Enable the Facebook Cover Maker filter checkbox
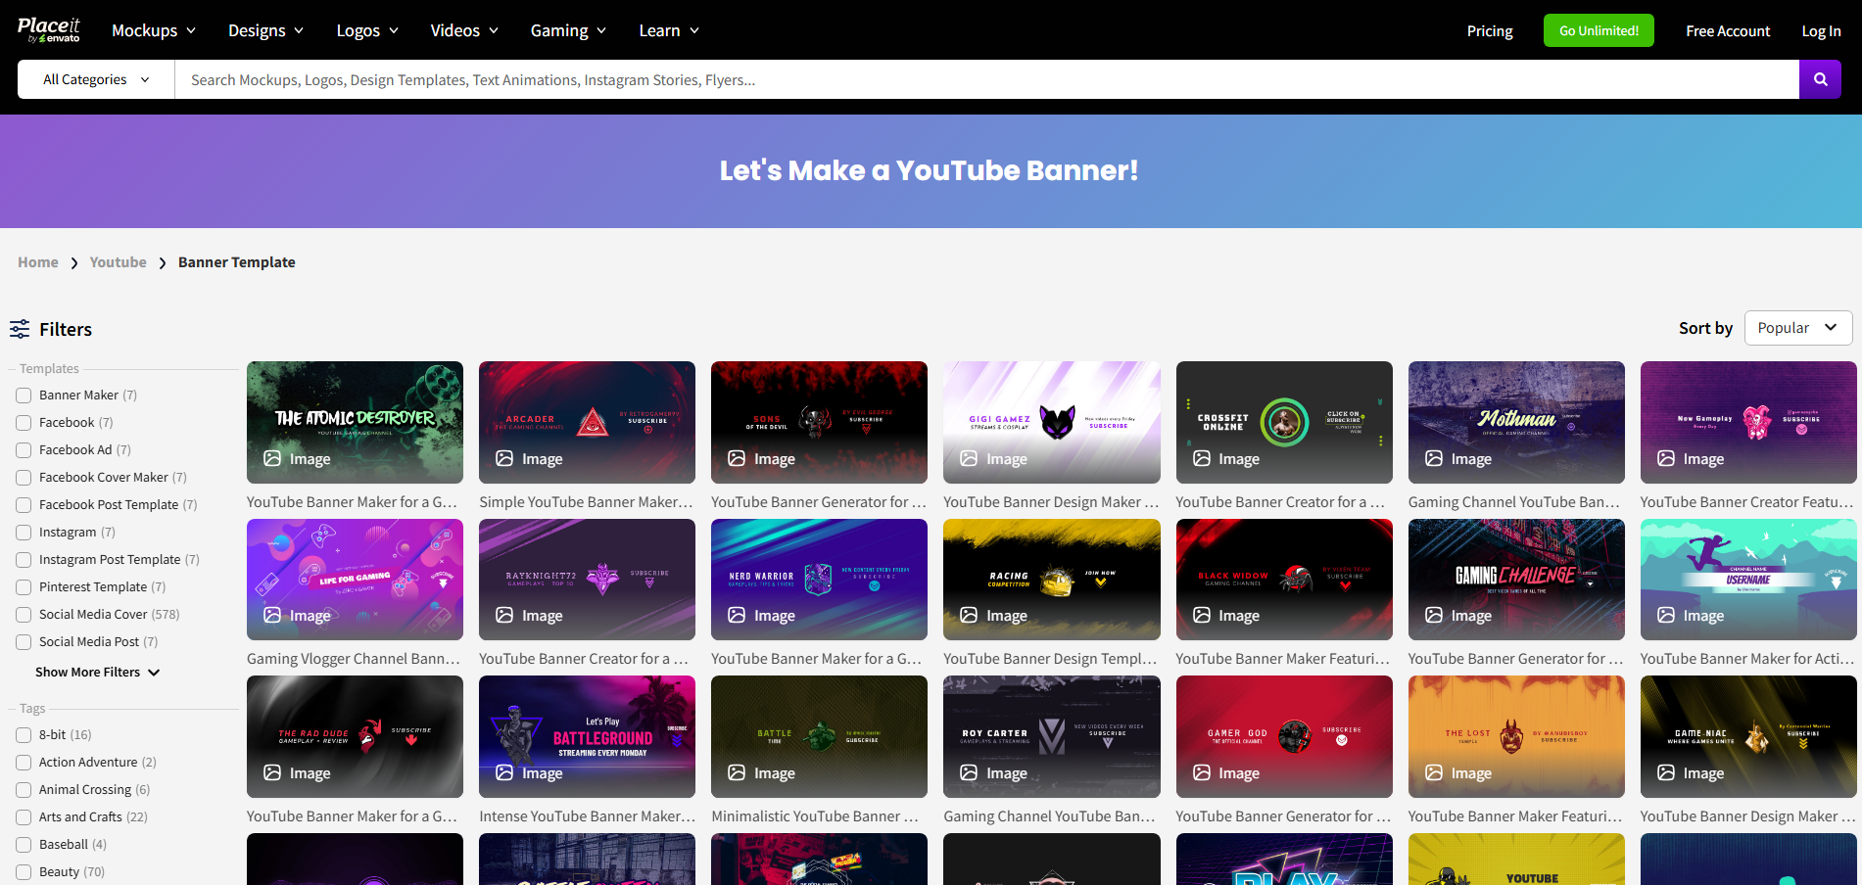 [x=24, y=477]
